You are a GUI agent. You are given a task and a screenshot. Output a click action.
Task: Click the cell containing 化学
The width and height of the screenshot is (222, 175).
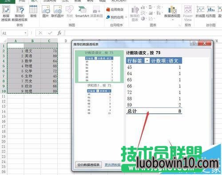tap(32, 71)
